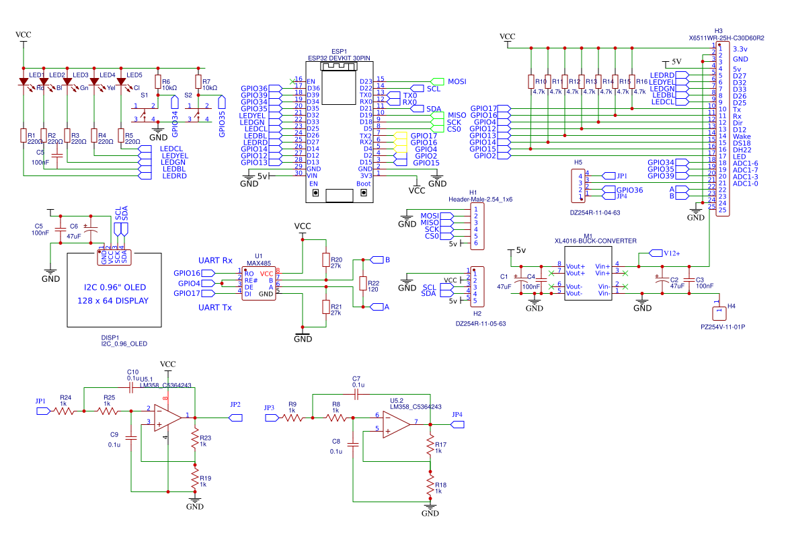The height and width of the screenshot is (556, 786).
Task: Click the GPIO4 flag feeding MAX485 RE#/DE
Action: point(208,283)
